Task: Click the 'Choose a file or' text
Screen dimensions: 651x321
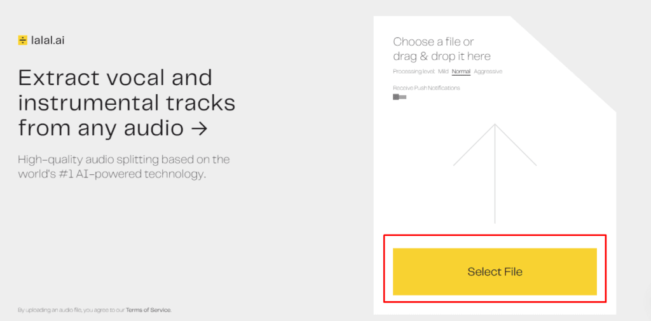Action: [434, 42]
